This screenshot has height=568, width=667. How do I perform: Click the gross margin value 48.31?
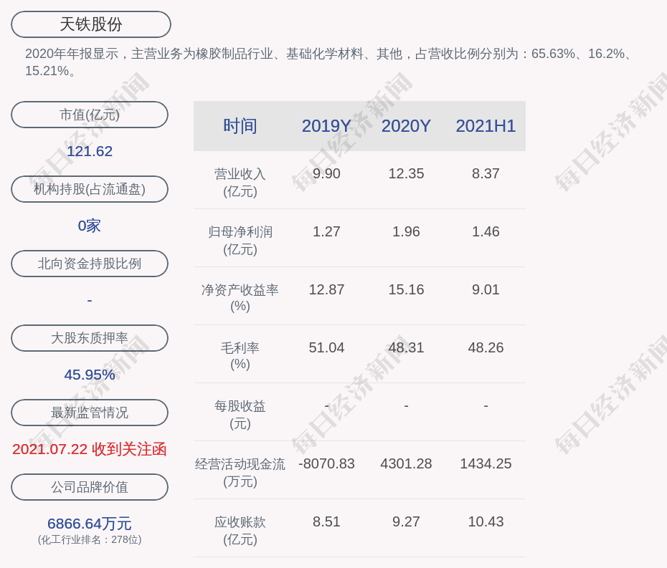coord(406,348)
